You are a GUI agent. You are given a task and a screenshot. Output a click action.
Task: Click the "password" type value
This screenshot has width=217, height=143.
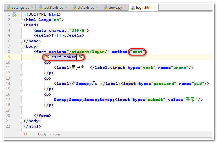[164, 84]
